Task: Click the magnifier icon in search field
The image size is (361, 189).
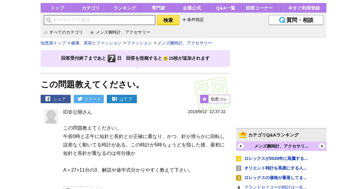Action: (48, 20)
